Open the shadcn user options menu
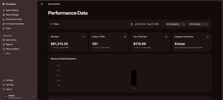 (33, 97)
